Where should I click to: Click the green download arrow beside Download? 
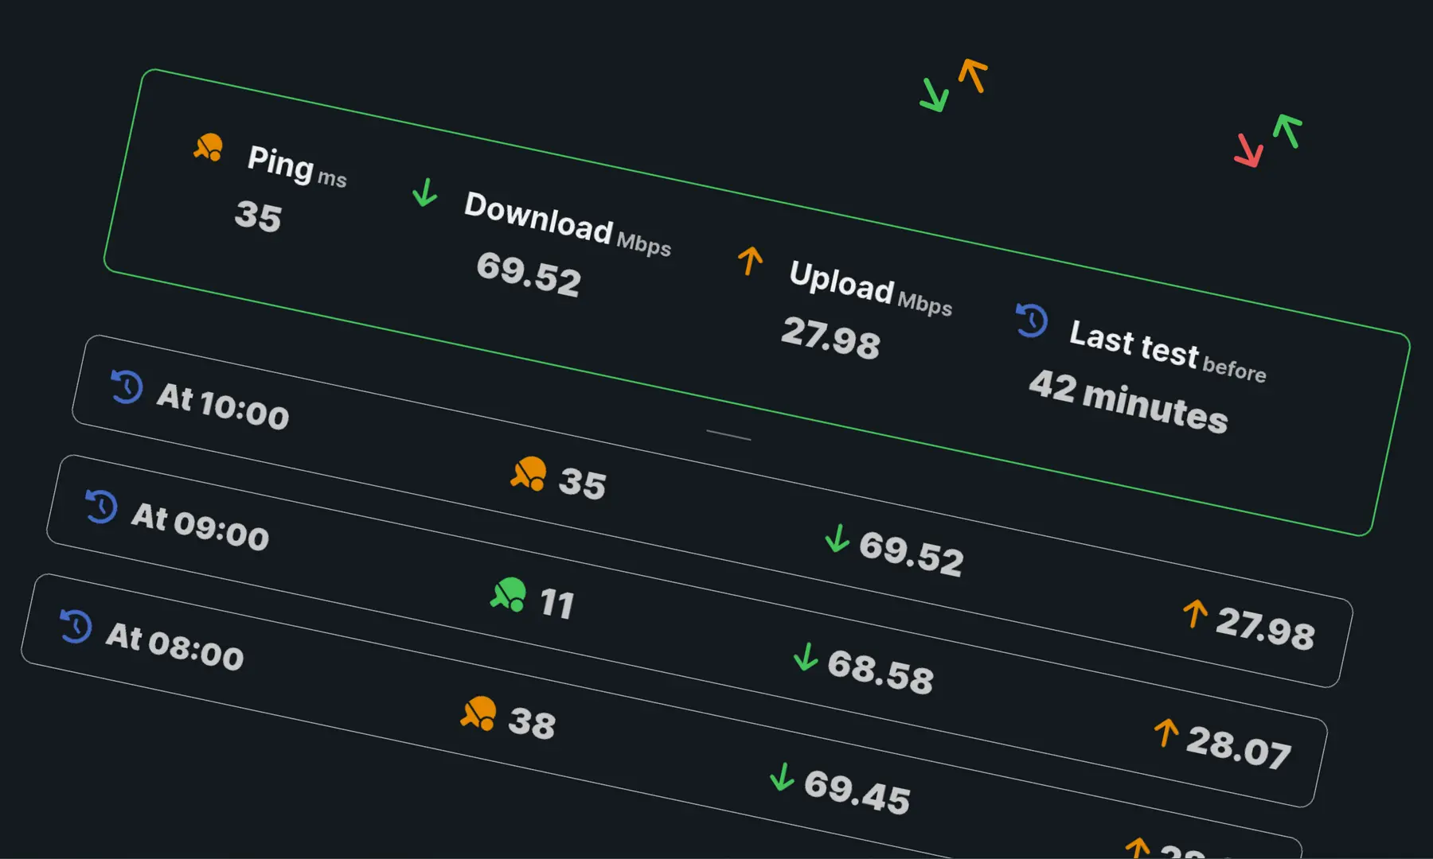425,192
